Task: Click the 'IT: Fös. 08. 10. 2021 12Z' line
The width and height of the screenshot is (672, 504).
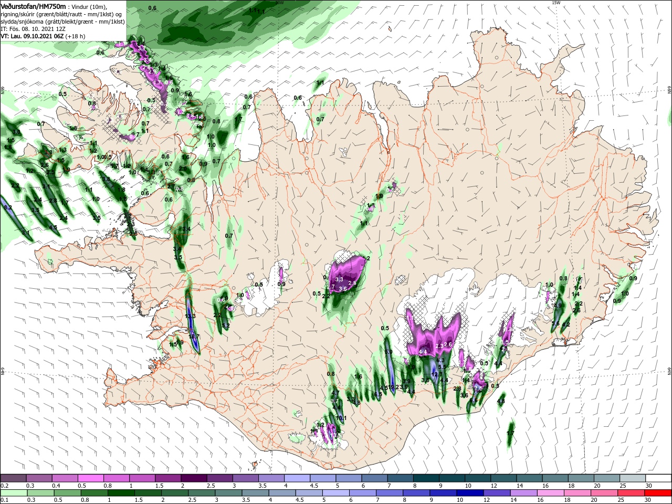Action: tap(33, 29)
